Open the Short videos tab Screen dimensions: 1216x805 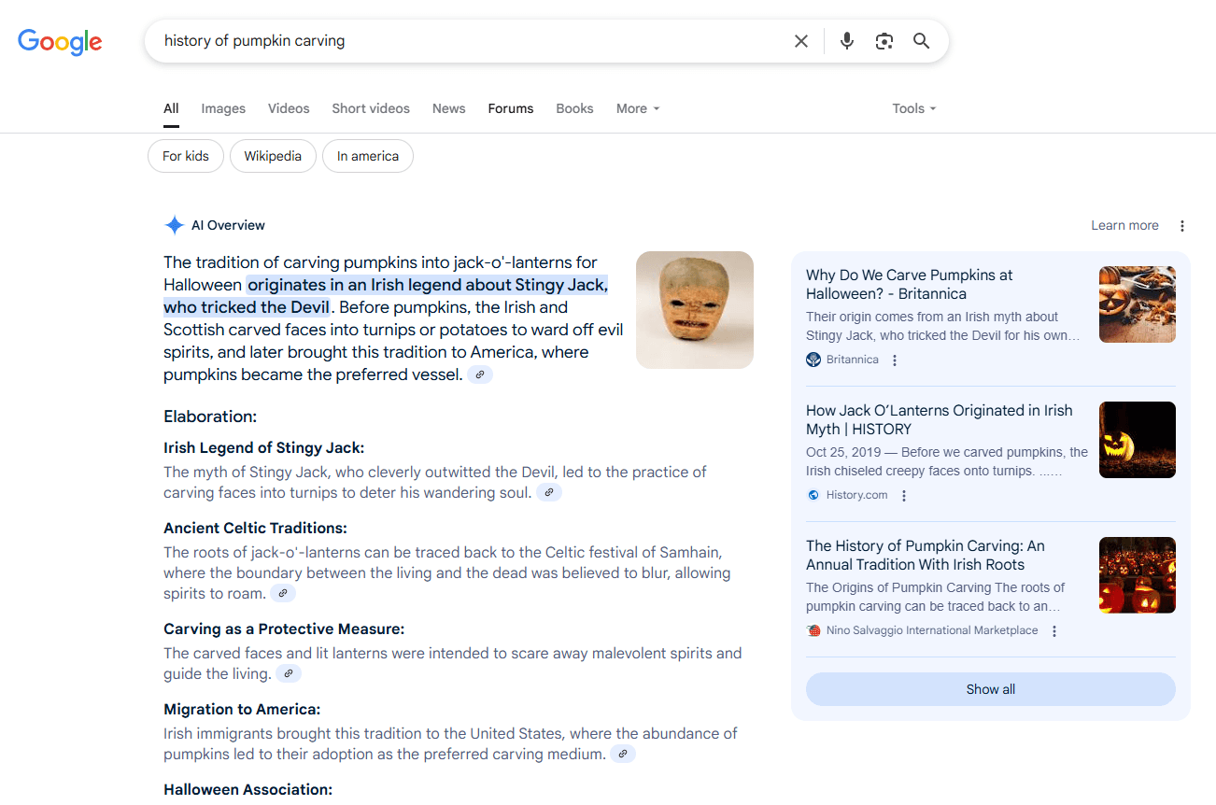371,108
